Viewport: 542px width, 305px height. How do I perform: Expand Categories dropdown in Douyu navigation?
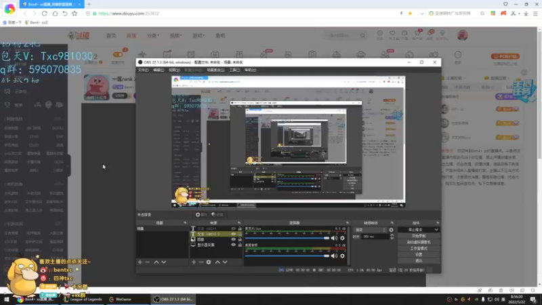[153, 36]
